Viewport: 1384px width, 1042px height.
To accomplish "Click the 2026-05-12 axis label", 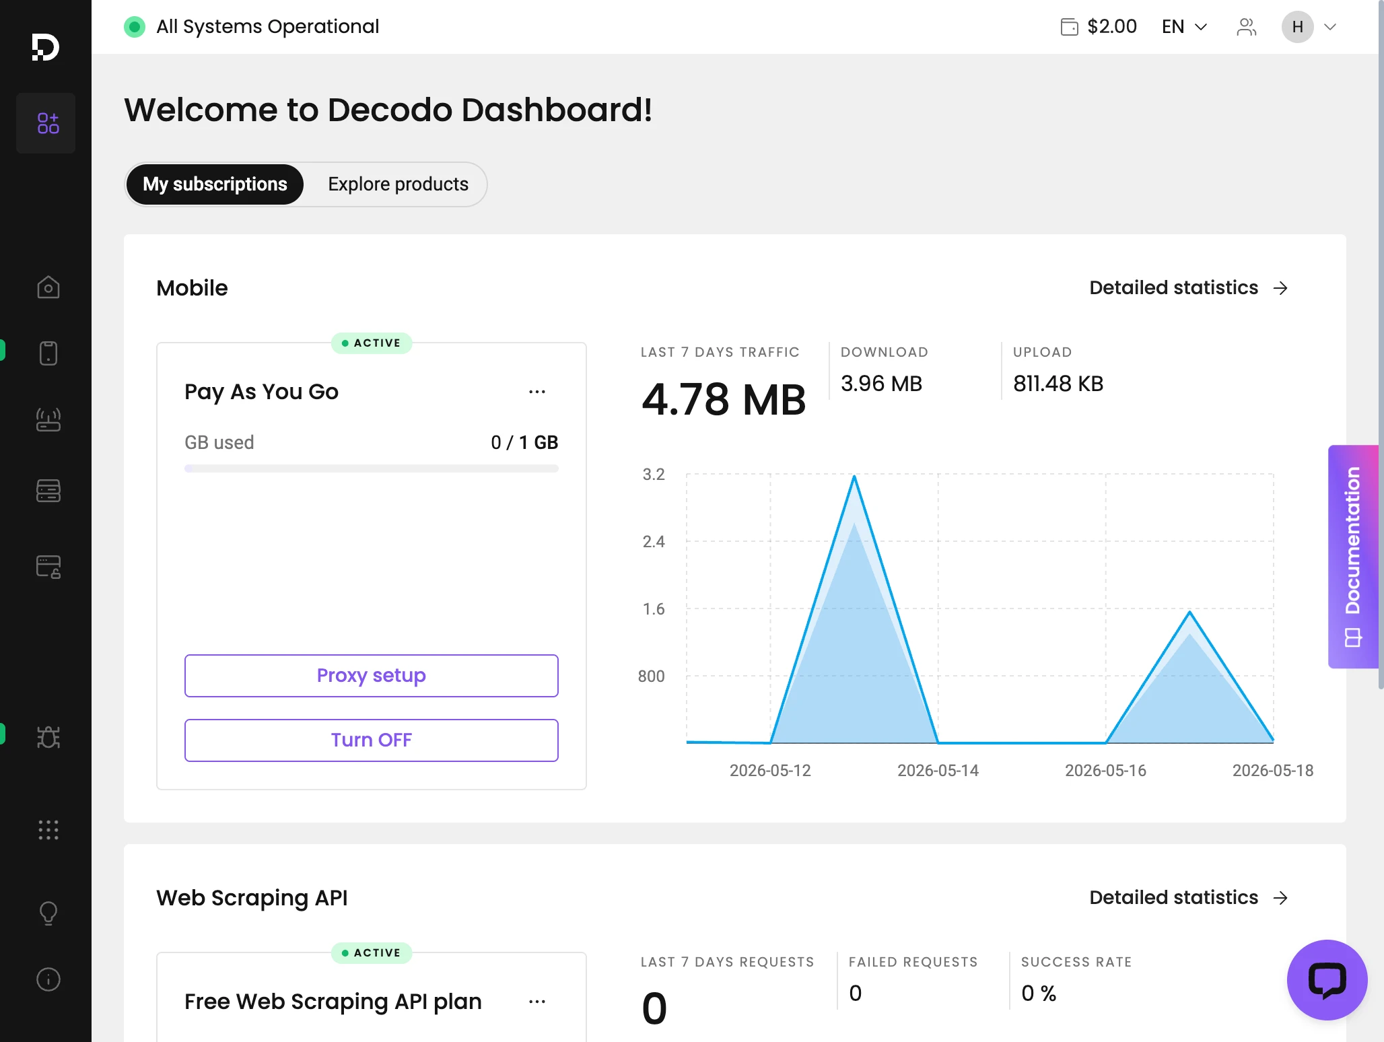I will 770,771.
